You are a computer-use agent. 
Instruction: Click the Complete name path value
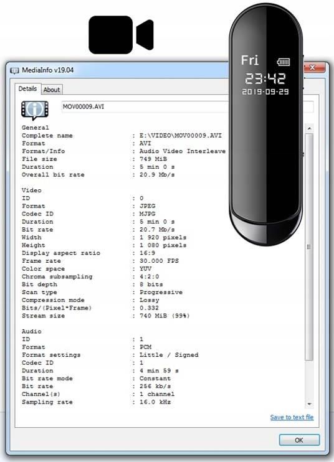point(181,136)
